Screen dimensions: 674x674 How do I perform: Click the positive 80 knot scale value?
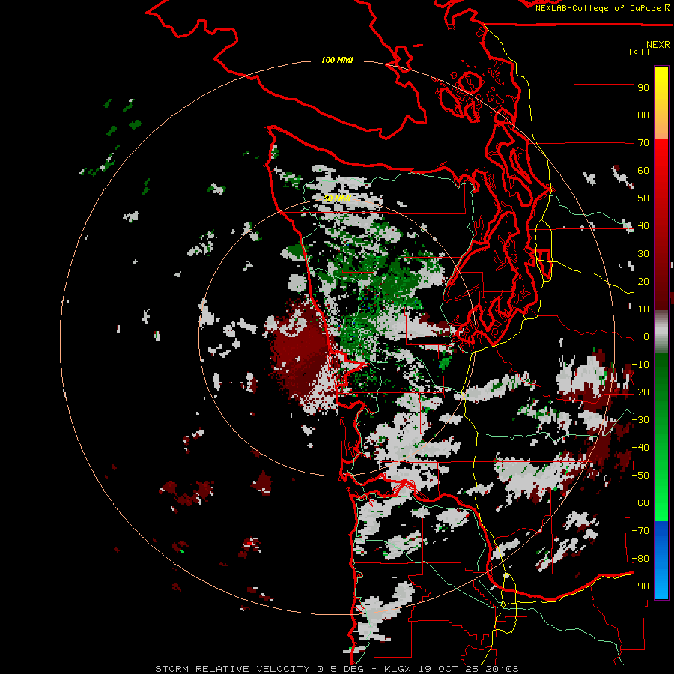(x=643, y=115)
